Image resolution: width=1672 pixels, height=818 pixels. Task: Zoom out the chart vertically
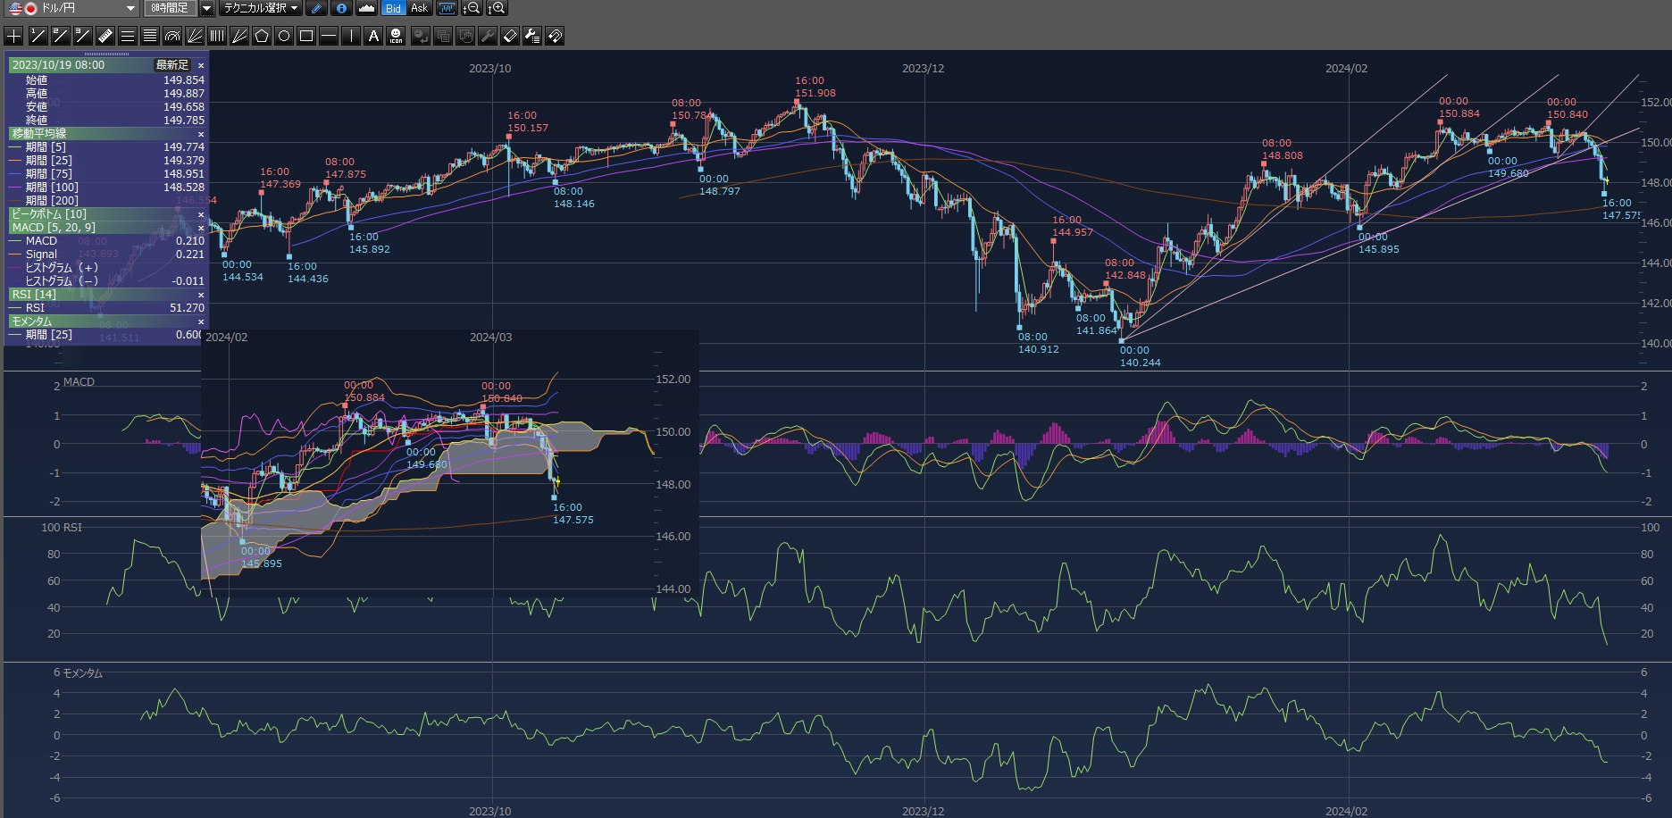(472, 8)
